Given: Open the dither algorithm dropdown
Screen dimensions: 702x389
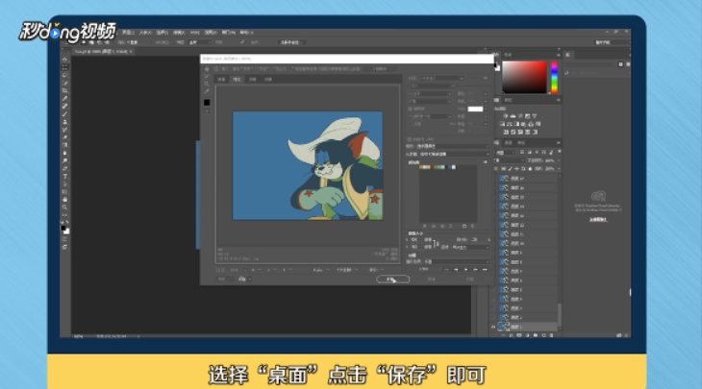Looking at the screenshot, I should click(x=430, y=102).
